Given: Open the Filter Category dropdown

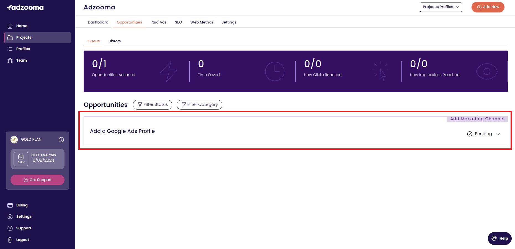Looking at the screenshot, I should pyautogui.click(x=199, y=104).
